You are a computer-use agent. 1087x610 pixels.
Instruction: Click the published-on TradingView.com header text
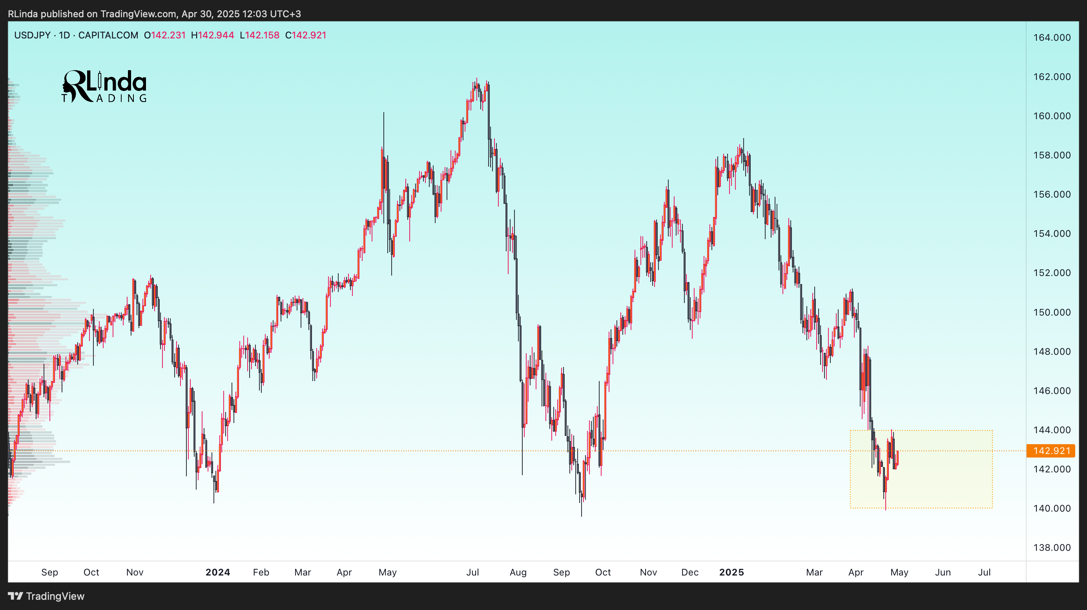[x=155, y=14]
